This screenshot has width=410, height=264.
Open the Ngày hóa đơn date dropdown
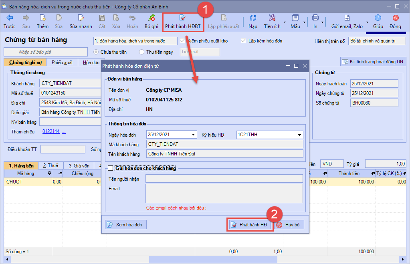tap(194, 135)
